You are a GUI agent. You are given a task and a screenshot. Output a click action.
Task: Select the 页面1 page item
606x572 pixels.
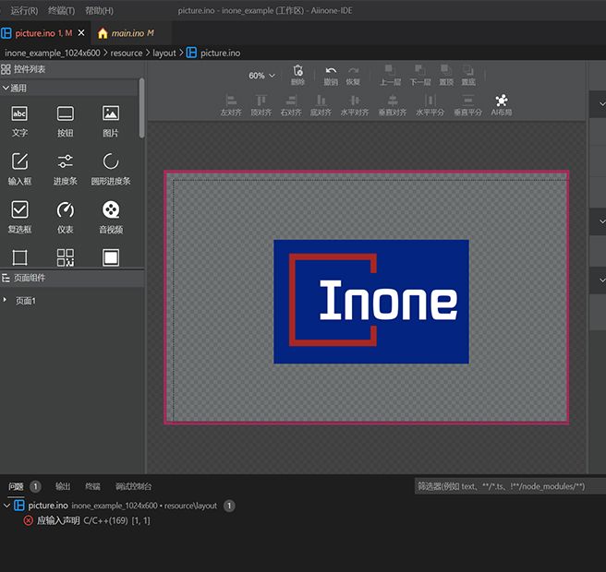25,301
